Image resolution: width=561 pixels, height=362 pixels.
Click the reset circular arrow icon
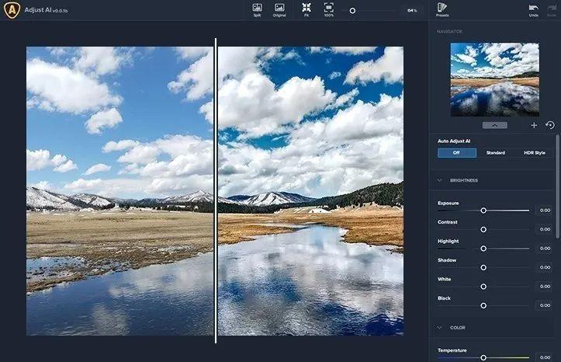[550, 125]
